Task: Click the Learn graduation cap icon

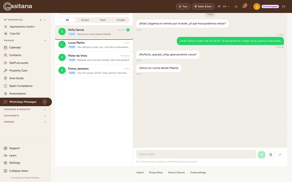Action: (x=5, y=156)
